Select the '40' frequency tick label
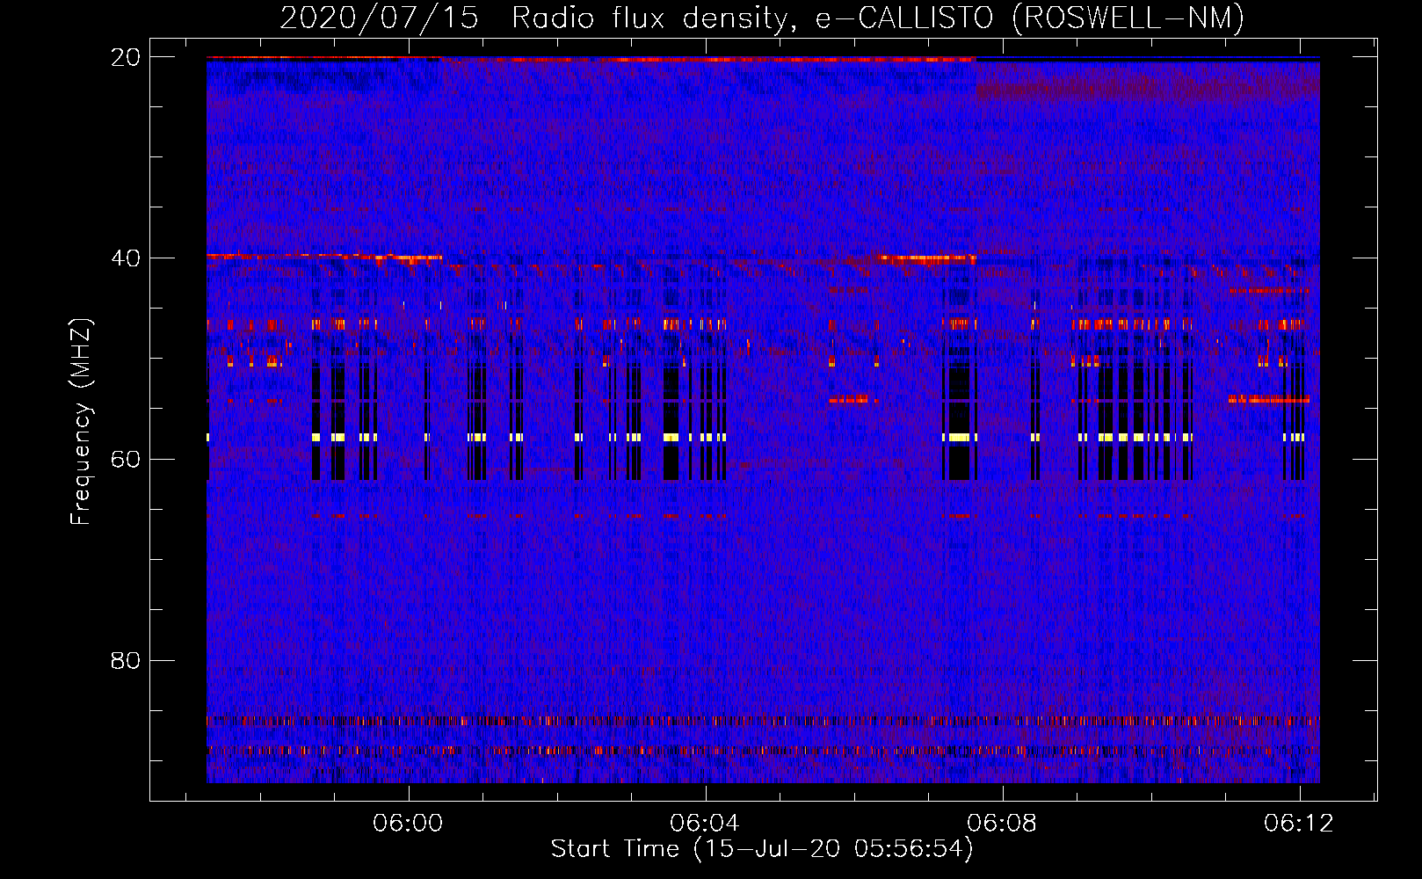This screenshot has height=879, width=1422. [x=126, y=258]
